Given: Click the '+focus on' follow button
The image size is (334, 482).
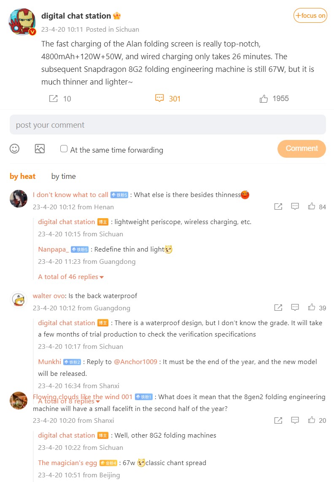Looking at the screenshot, I should [310, 15].
